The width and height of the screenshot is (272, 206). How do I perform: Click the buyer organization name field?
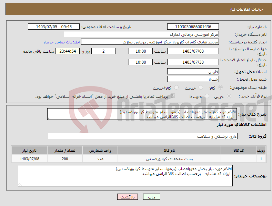141,34
